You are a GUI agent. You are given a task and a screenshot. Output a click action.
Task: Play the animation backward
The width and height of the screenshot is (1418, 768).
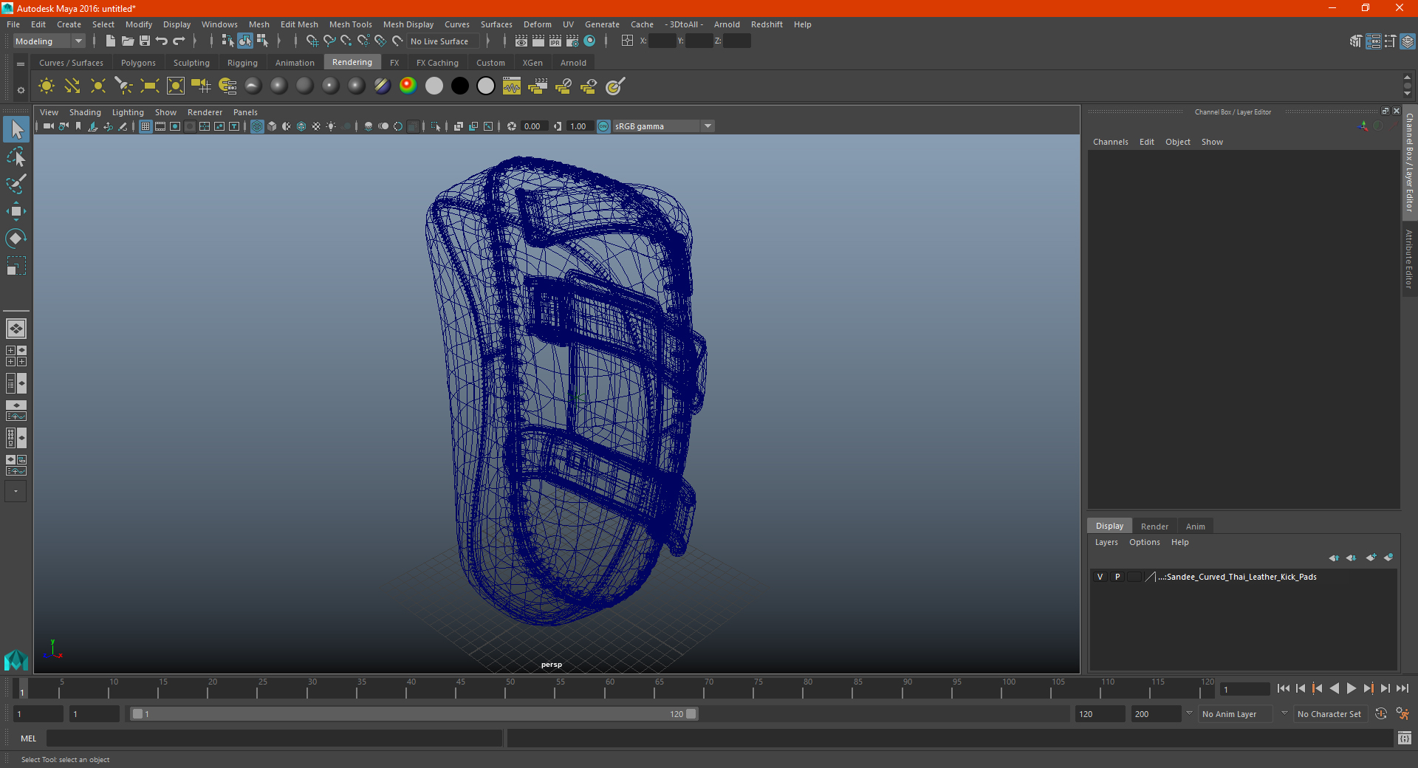tap(1334, 688)
